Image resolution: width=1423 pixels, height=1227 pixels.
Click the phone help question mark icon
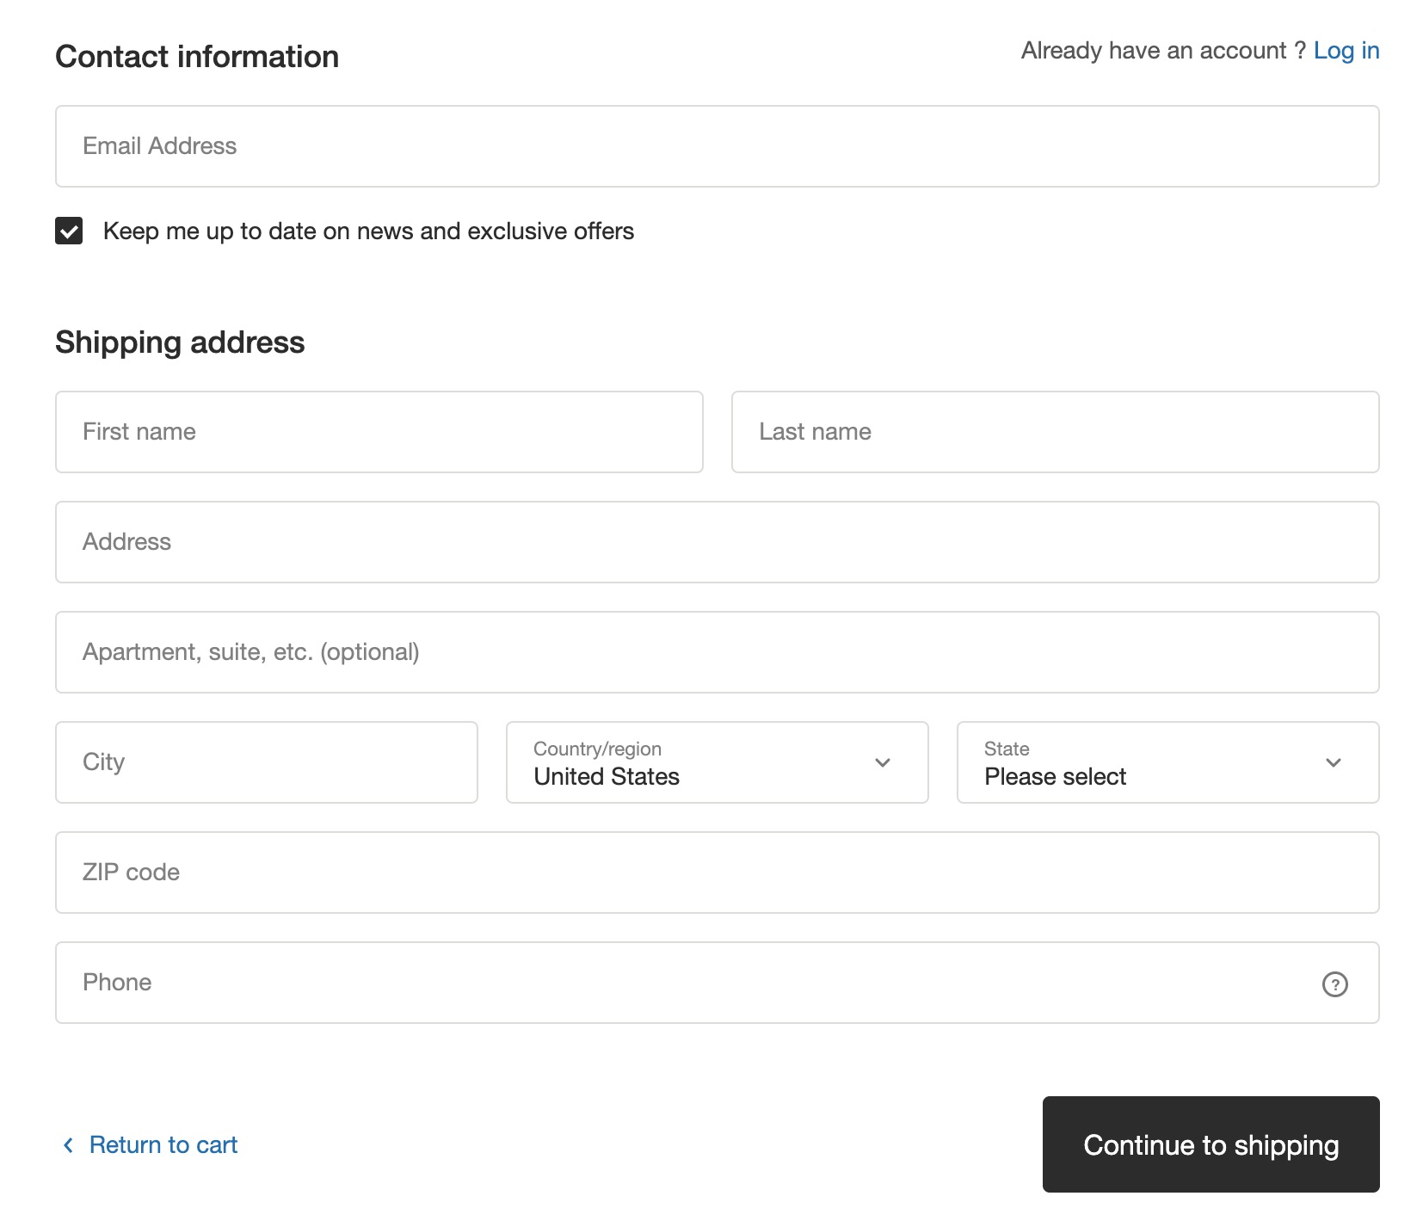(x=1334, y=983)
